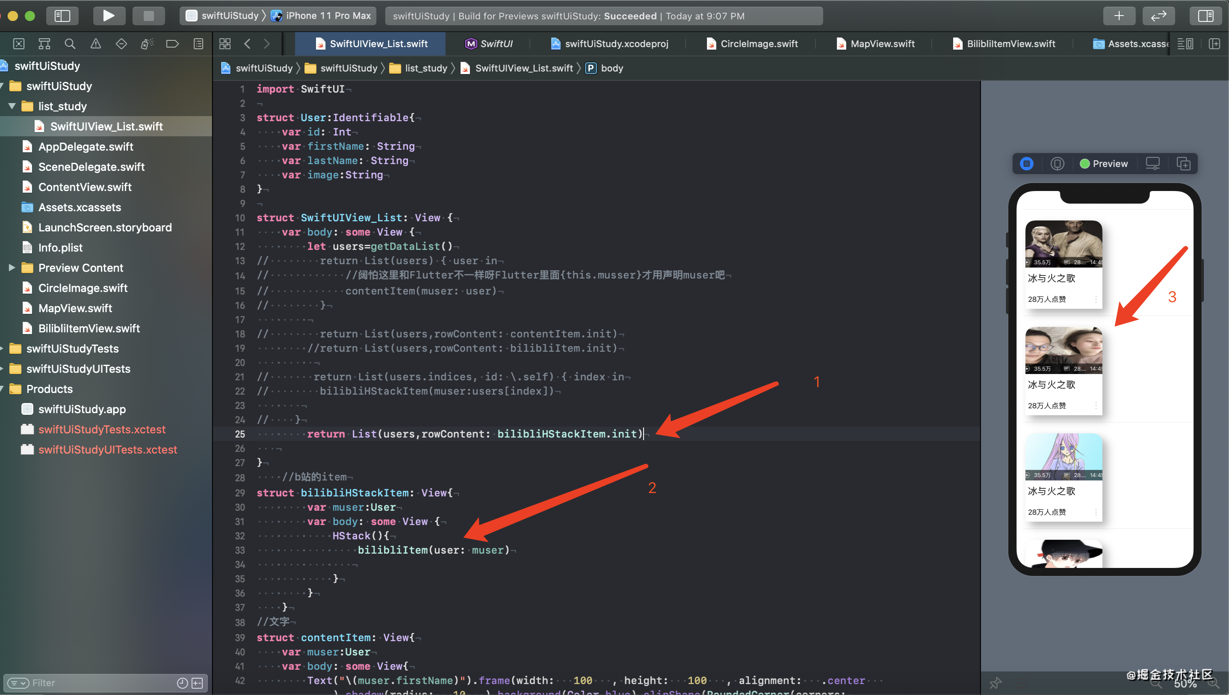Duplicate the preview with the plus icon
The height and width of the screenshot is (695, 1229).
point(1183,164)
